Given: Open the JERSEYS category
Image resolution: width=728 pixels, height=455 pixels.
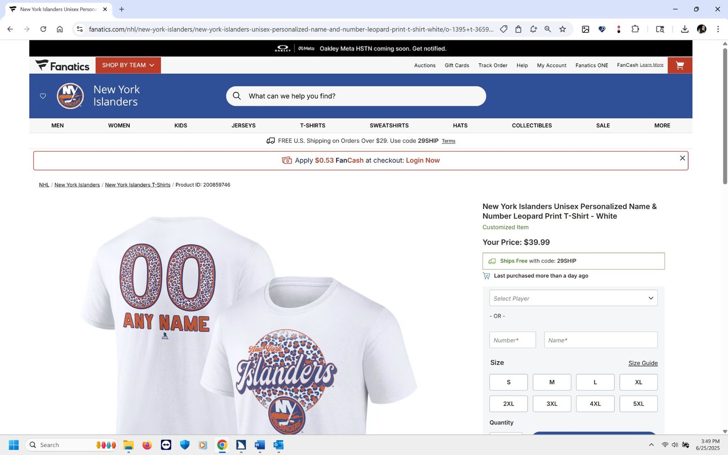Looking at the screenshot, I should click(x=243, y=126).
